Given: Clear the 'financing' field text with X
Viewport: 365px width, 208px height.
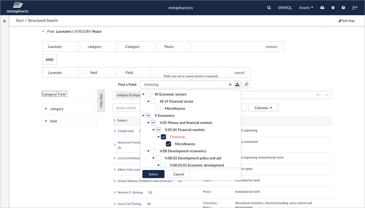Looking at the screenshot, I should click(230, 85).
